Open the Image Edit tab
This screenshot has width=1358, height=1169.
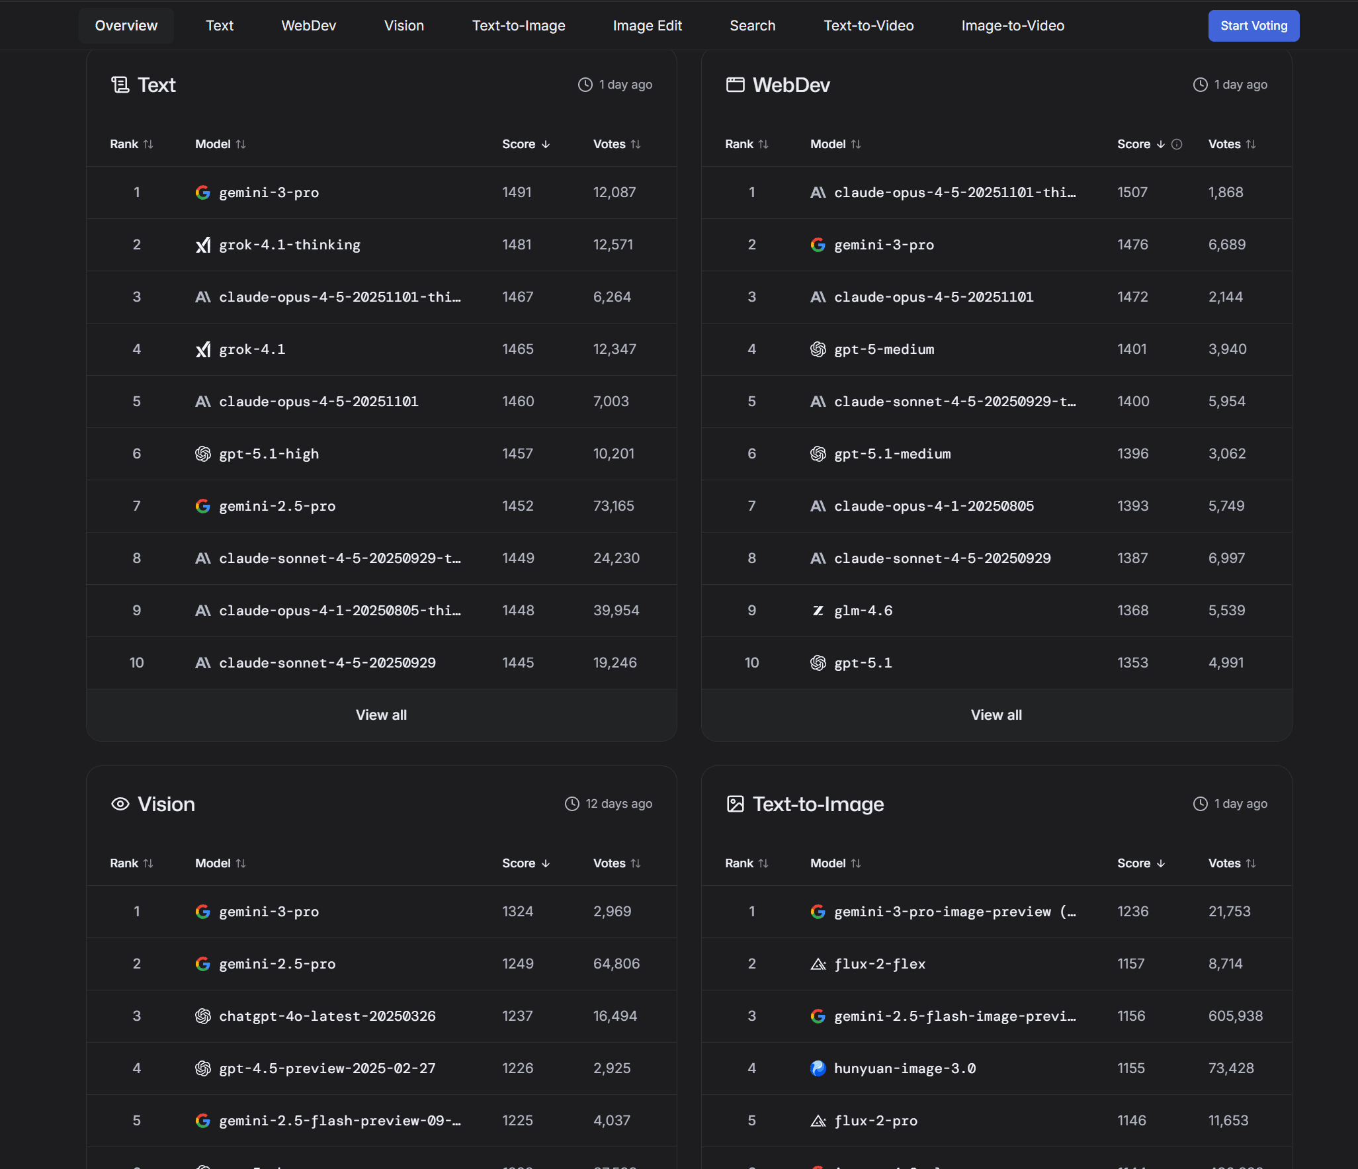click(x=647, y=26)
